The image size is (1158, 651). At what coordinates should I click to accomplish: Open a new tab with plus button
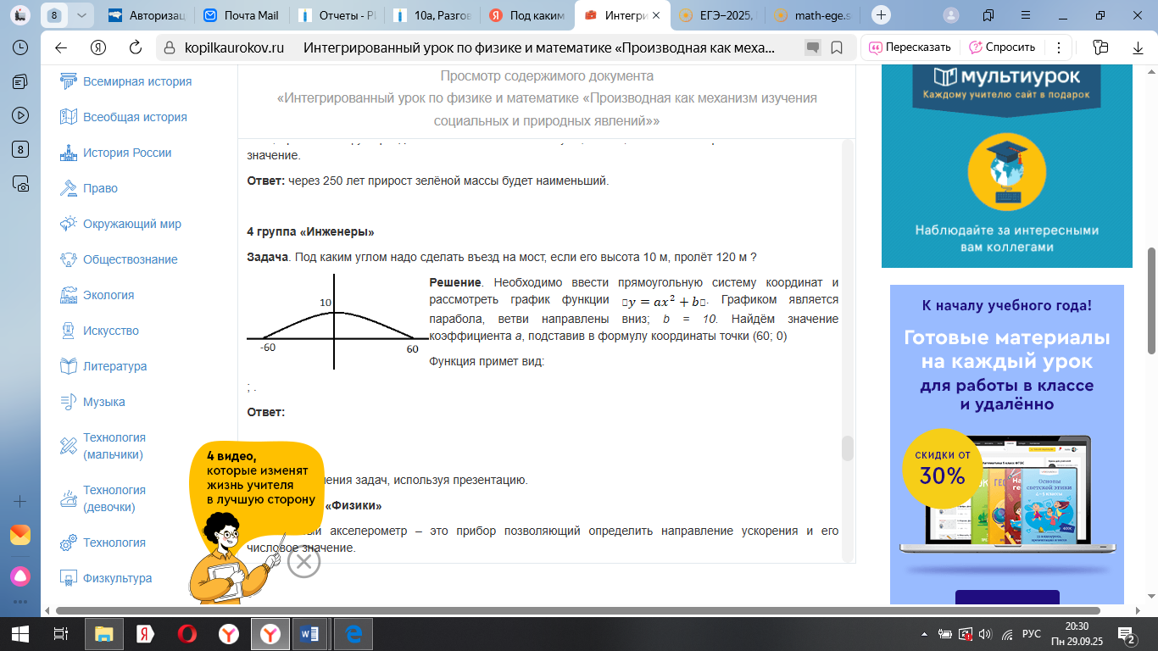[882, 15]
